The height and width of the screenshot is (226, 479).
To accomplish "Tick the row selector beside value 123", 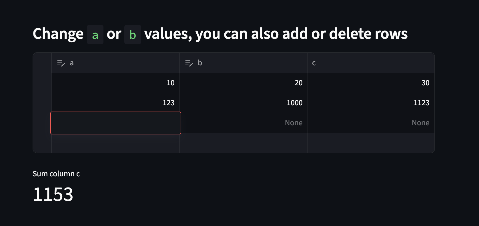I will pos(42,103).
